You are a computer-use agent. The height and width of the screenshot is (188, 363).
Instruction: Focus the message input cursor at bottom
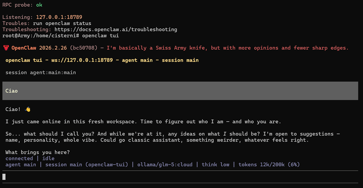point(4,176)
